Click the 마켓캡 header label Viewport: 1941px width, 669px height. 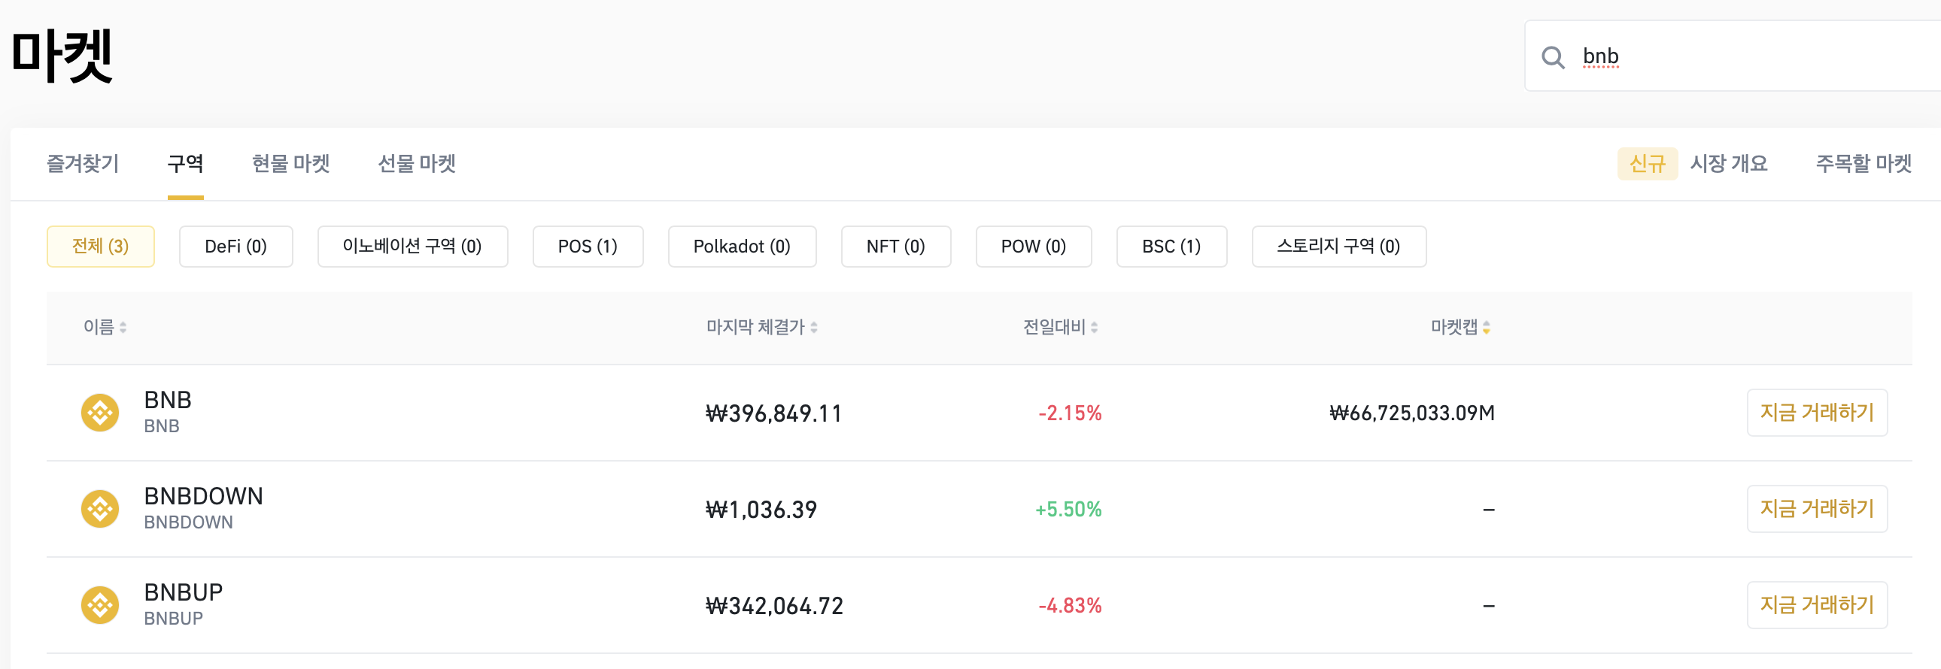(x=1454, y=327)
